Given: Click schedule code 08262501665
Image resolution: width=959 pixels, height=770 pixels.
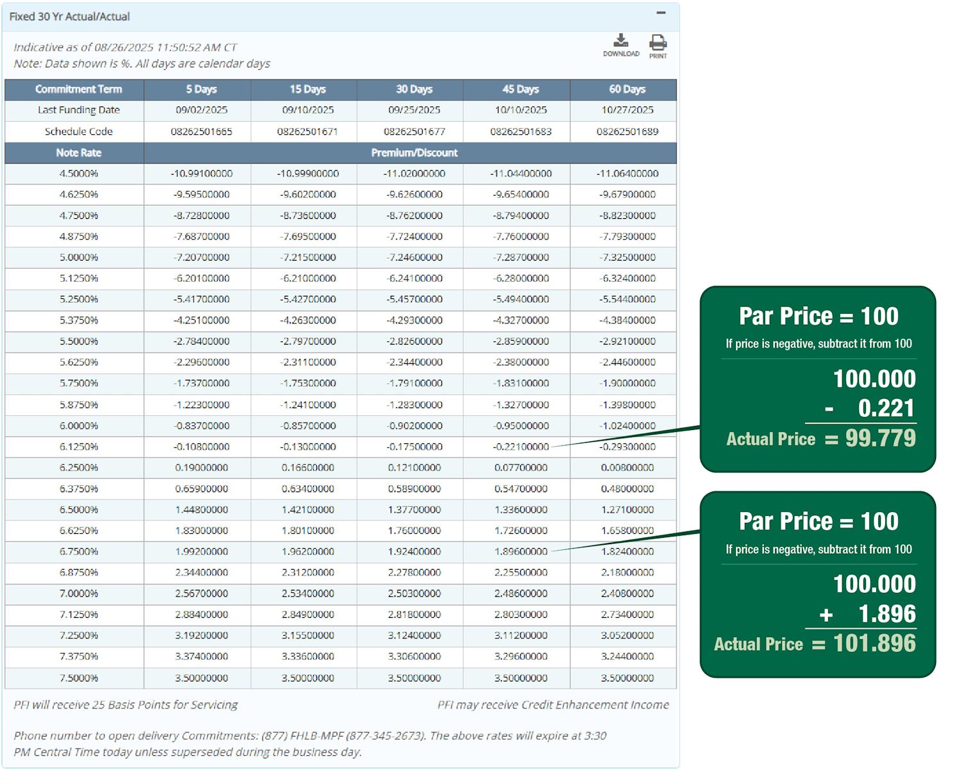Looking at the screenshot, I should tap(201, 132).
